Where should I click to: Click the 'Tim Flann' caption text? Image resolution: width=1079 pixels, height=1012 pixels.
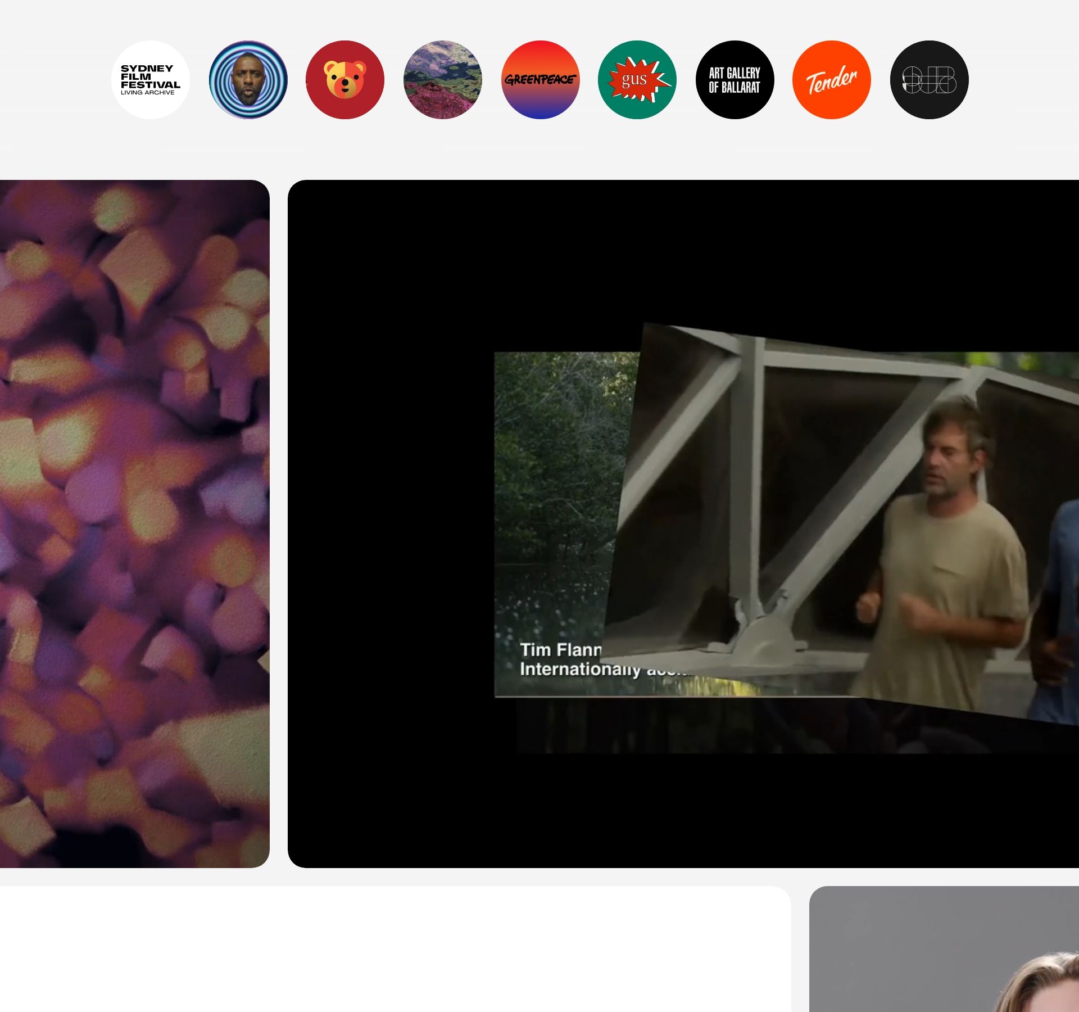click(560, 650)
